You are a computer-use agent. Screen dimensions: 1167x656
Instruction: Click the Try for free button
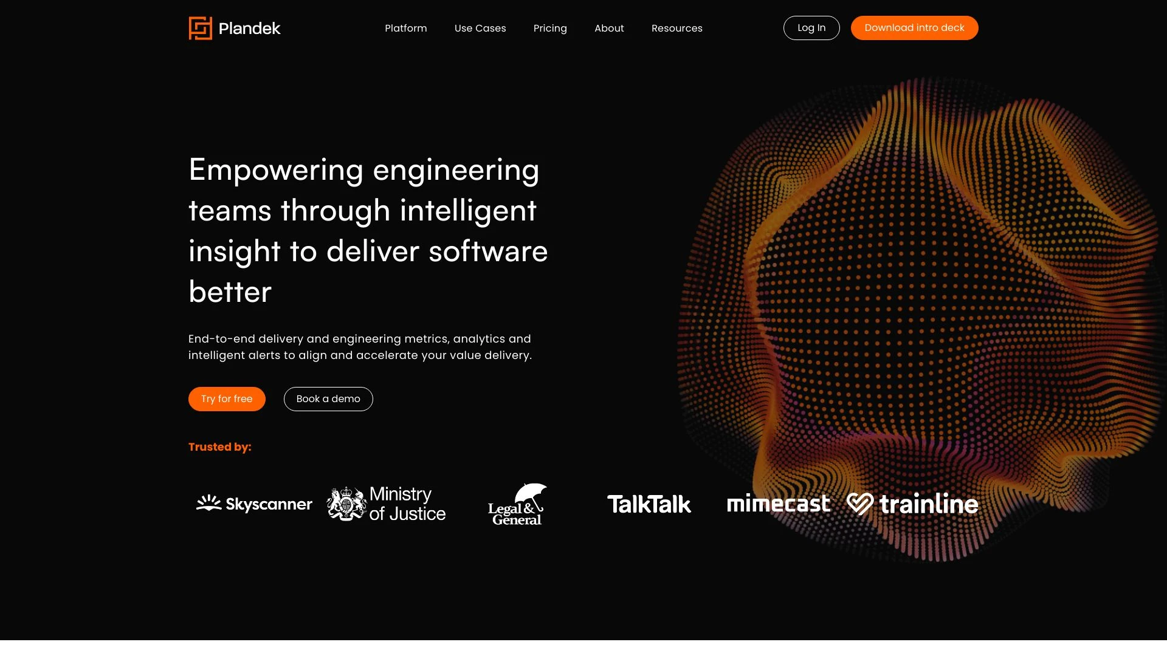(227, 399)
